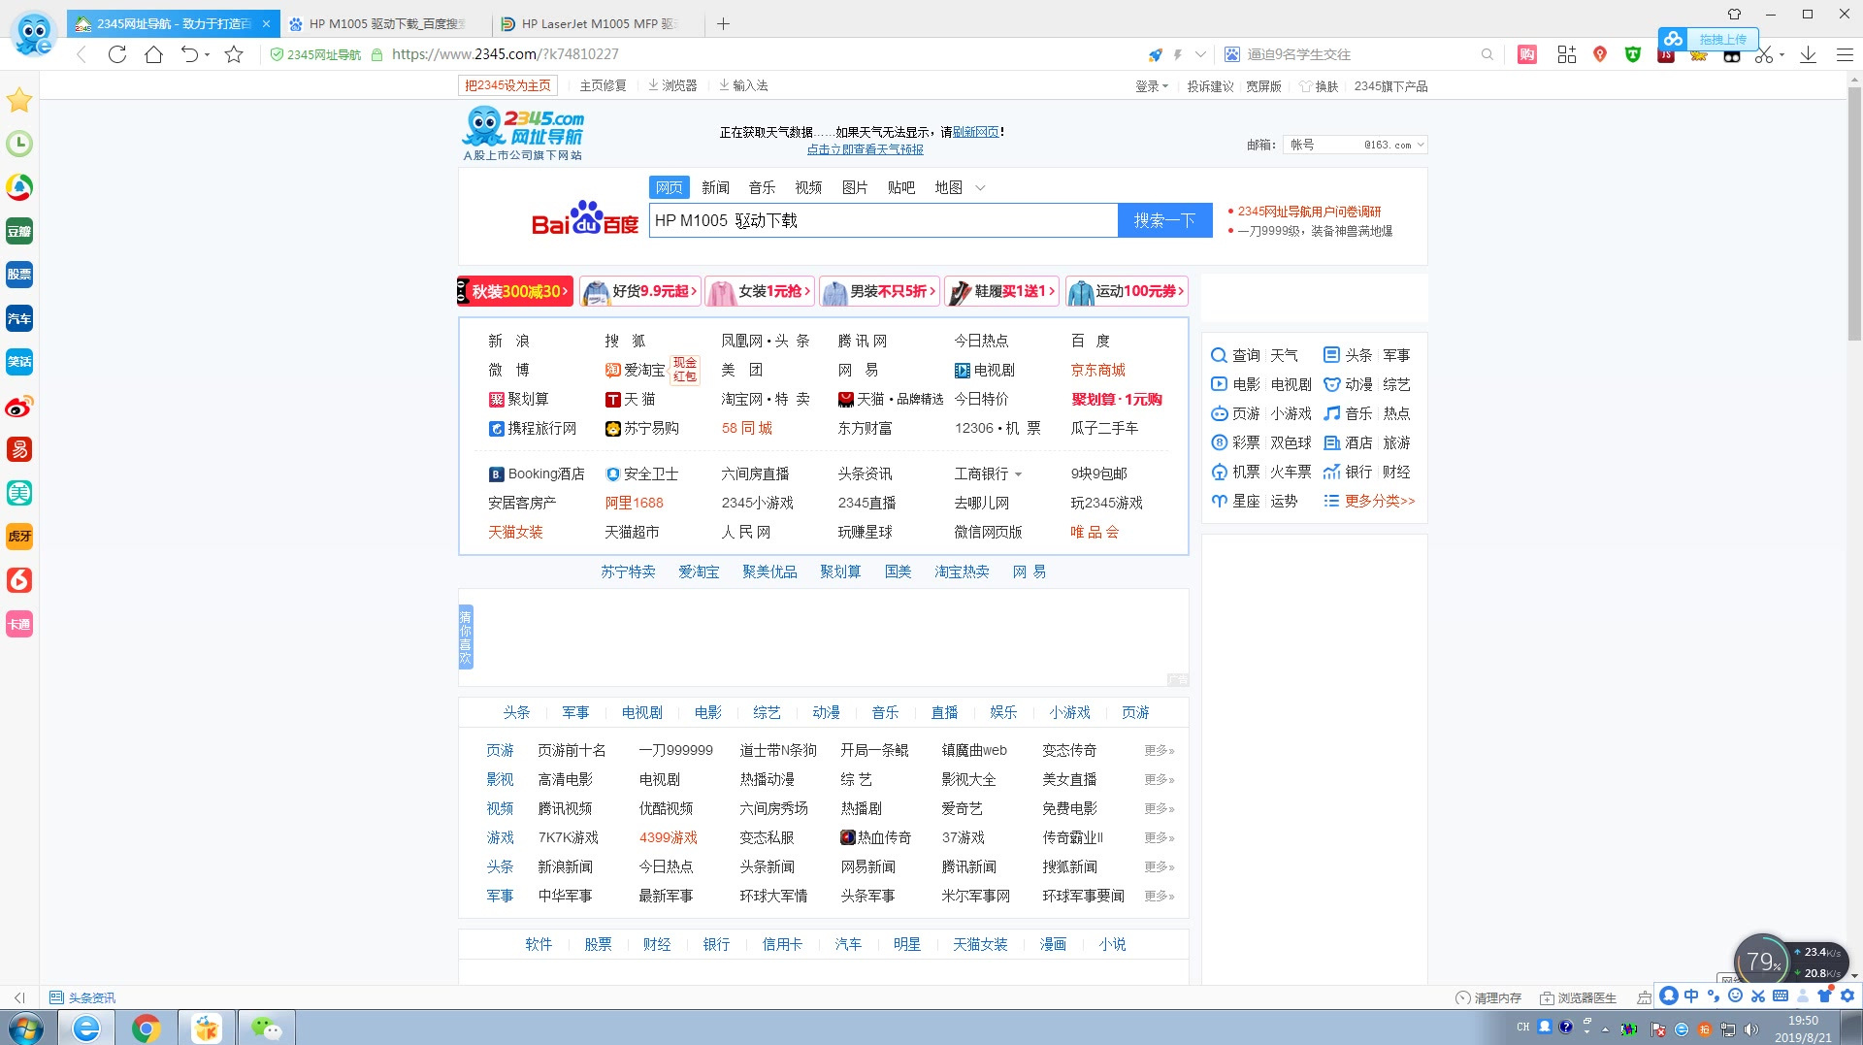Open the dropdown next to scissors icon
1863x1045 pixels.
pos(1781,55)
